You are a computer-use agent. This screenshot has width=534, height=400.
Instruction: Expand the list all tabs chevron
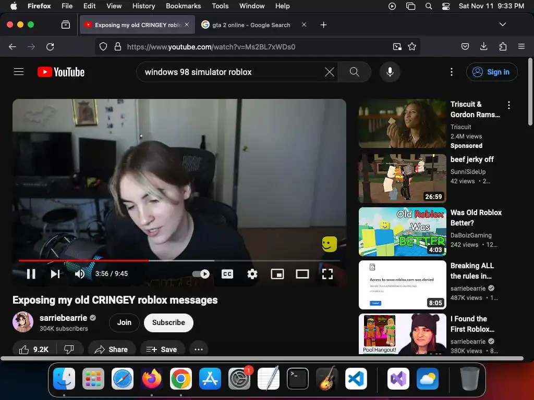point(503,24)
